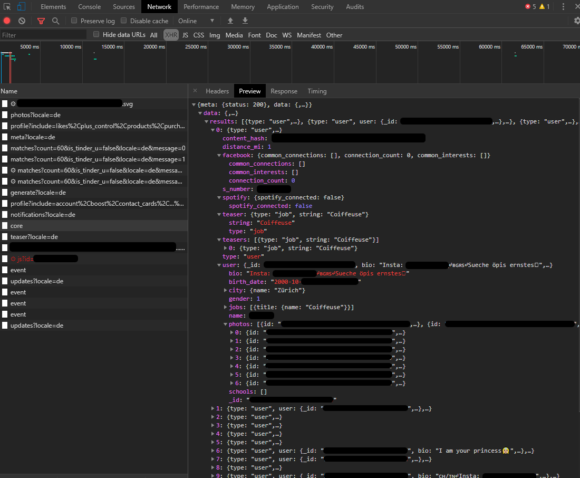Toggle the red filter funnel icon
The width and height of the screenshot is (580, 478).
click(x=41, y=21)
